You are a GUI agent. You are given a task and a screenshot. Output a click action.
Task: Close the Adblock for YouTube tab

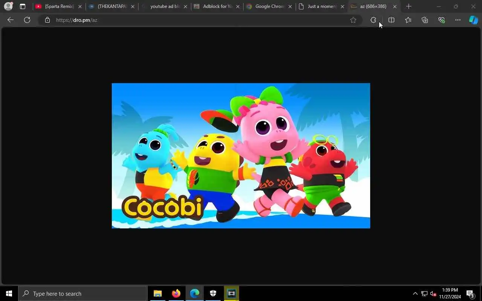pos(238,6)
